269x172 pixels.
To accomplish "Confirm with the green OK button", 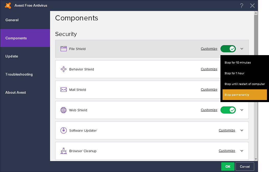I will 228,167.
